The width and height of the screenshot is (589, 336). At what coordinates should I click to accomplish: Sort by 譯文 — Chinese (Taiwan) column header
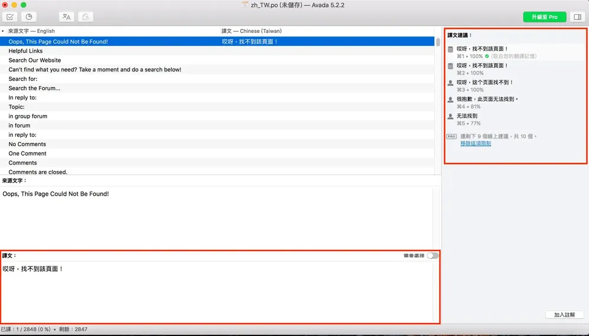point(252,31)
